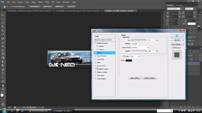Screen dimensions: 202x113
Task: Open stroke Position dropdown
Action: point(136,44)
